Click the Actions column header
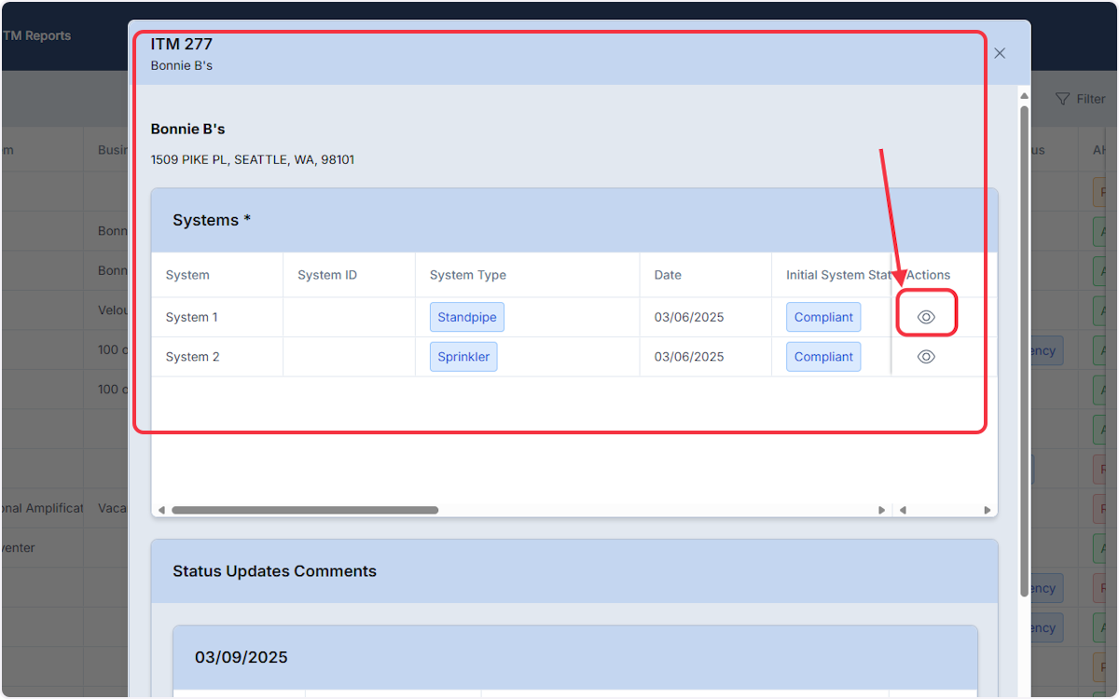The image size is (1119, 699). [x=929, y=275]
